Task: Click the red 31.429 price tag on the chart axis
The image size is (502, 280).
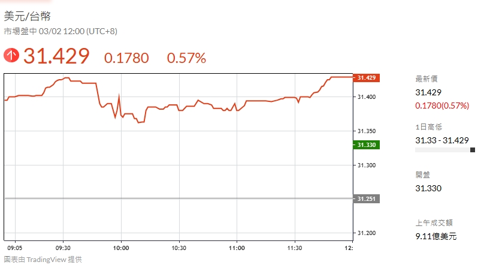Action: click(366, 78)
